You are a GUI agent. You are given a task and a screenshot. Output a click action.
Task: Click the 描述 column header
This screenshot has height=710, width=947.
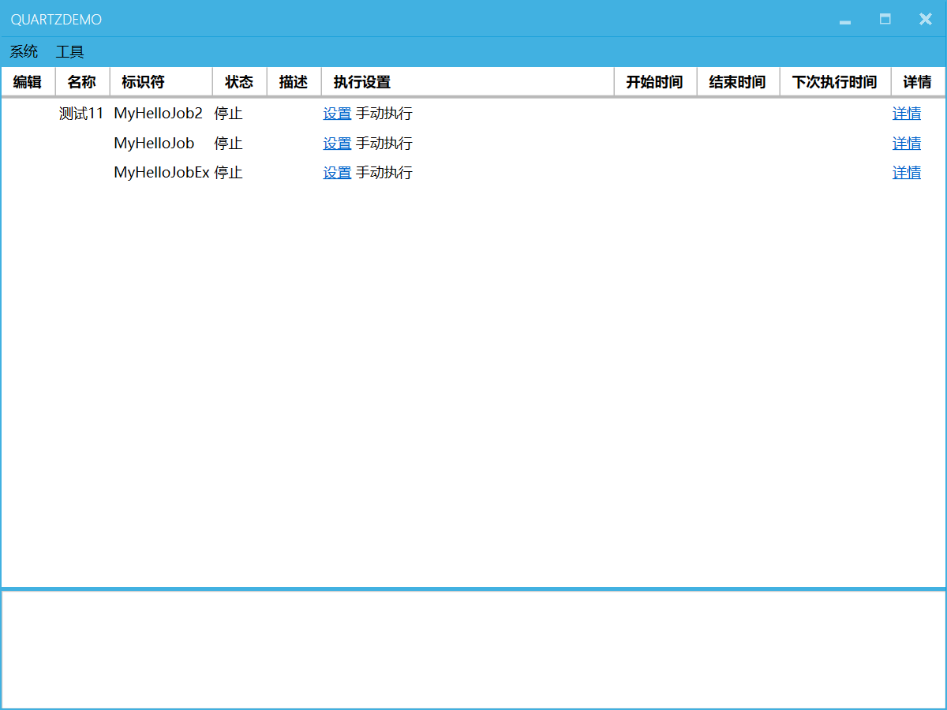tap(294, 82)
